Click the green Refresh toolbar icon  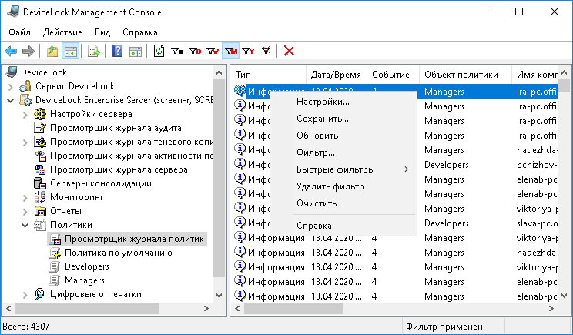(159, 52)
